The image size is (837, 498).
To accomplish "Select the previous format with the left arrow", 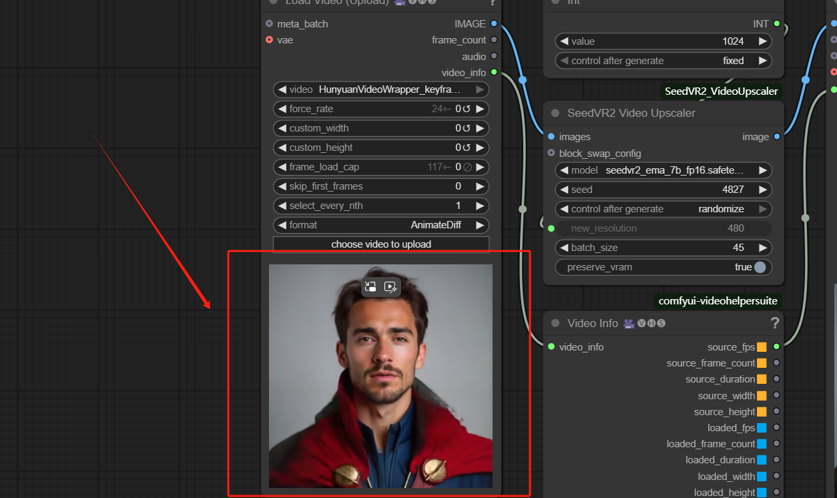I will point(282,225).
